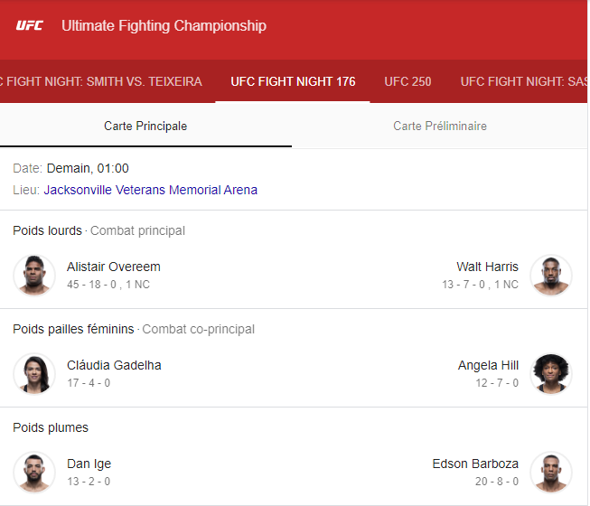This screenshot has height=506, width=590.
Task: Click Angela Hill's profile picture
Action: (551, 373)
